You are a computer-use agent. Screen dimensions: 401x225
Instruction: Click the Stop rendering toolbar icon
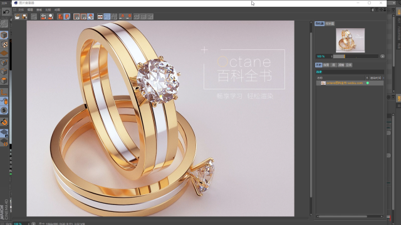[x=34, y=17]
